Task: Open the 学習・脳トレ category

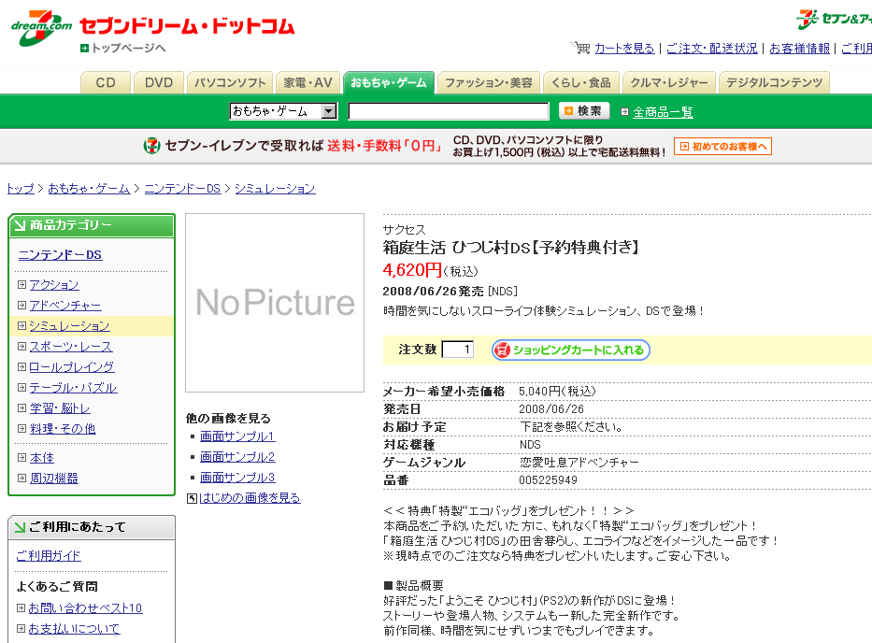Action: point(60,408)
